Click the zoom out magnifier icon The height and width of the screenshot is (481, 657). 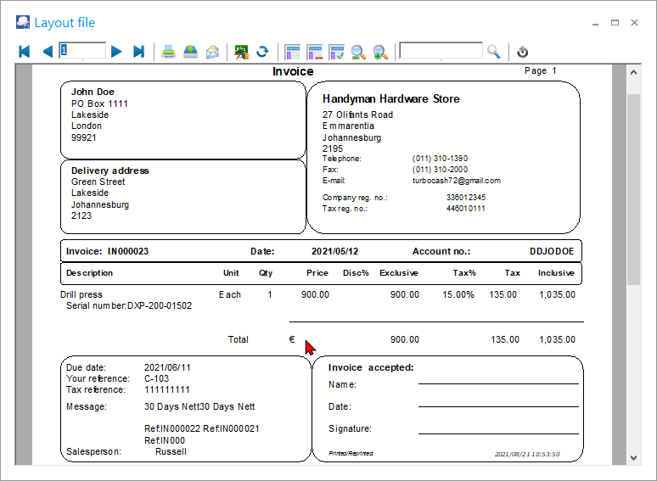(358, 52)
